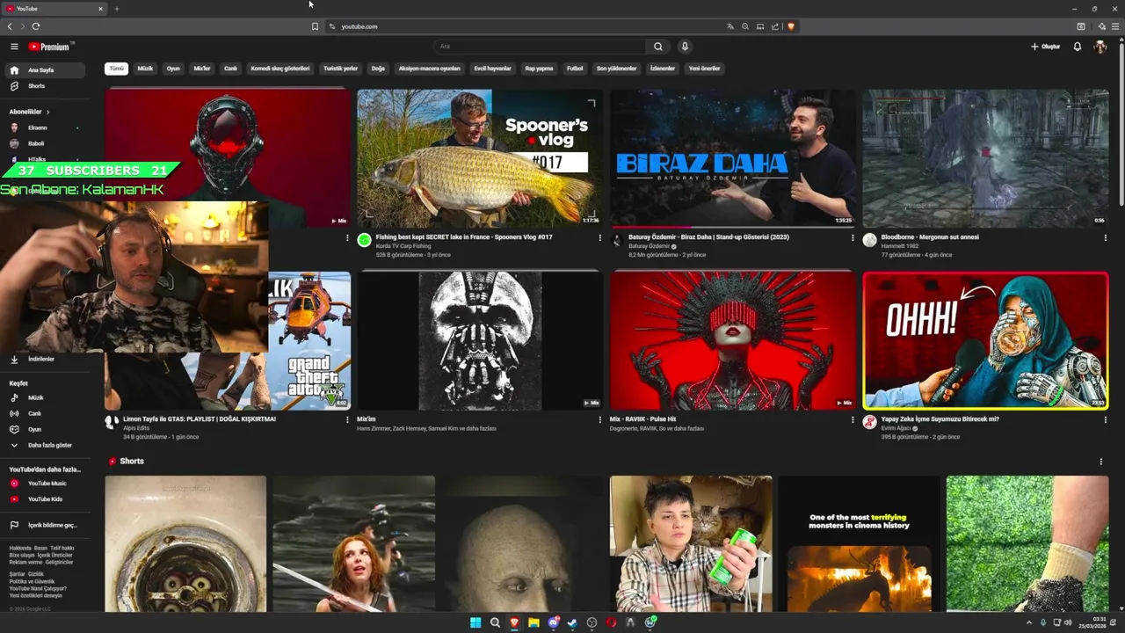The width and height of the screenshot is (1125, 633).
Task: Open the YouTube hamburger guide menu
Action: point(14,47)
